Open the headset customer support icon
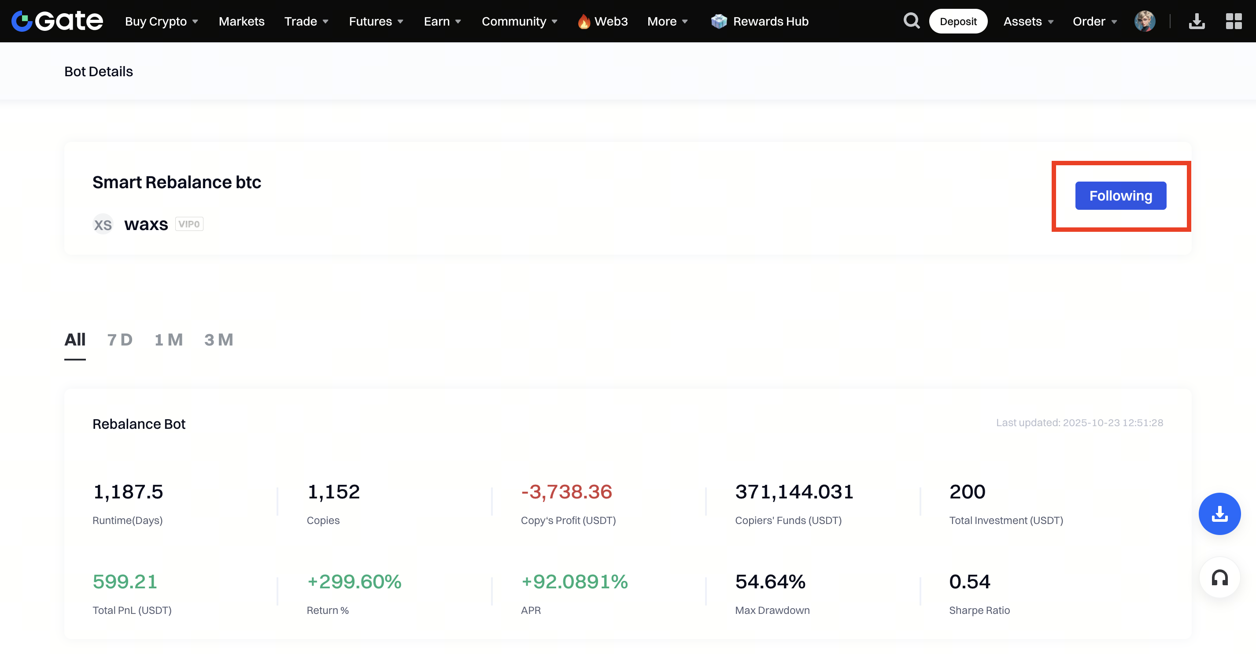The image size is (1256, 654). (1219, 578)
